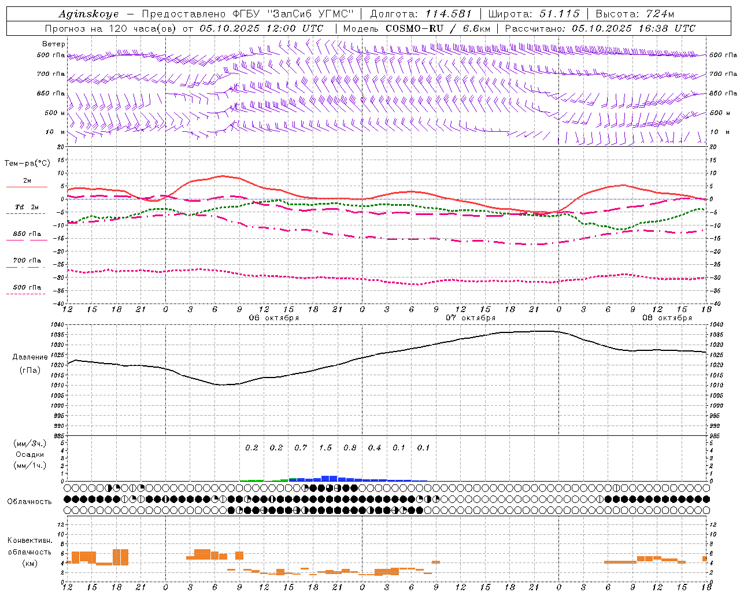
Task: Click the "Конвективн." convective cloud label
Action: pyautogui.click(x=29, y=541)
